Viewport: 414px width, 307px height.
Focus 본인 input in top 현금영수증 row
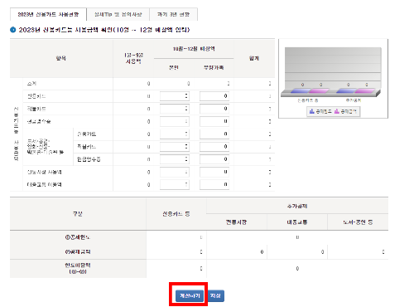(x=175, y=121)
